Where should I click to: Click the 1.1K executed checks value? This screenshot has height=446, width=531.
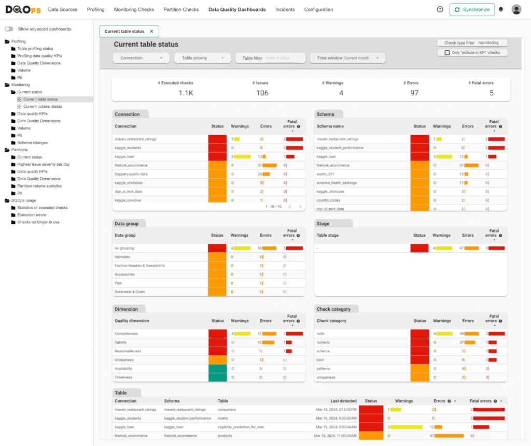[186, 93]
